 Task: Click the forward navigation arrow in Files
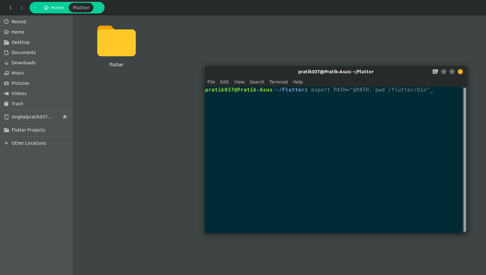pyautogui.click(x=22, y=7)
